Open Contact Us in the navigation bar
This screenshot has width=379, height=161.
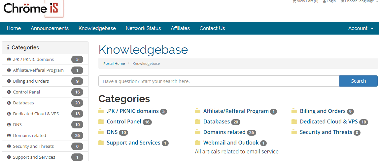212,28
